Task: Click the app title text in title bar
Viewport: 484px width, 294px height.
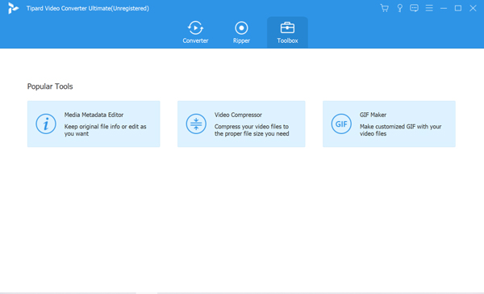Action: (x=88, y=8)
